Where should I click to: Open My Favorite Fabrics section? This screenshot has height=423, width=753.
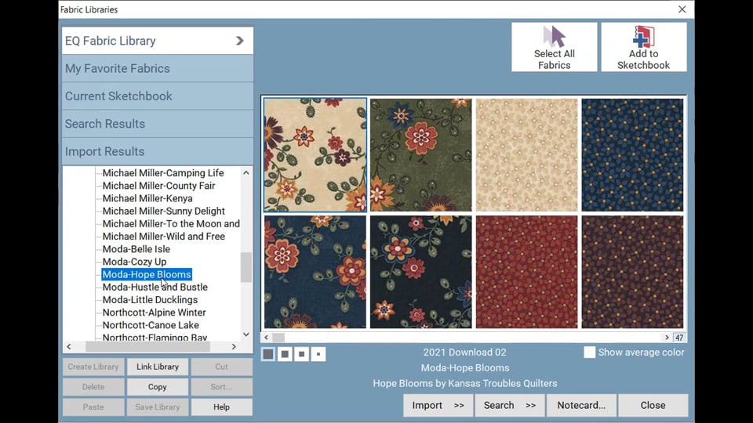[x=158, y=69]
